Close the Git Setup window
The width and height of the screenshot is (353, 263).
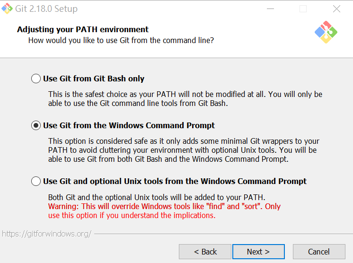336,9
